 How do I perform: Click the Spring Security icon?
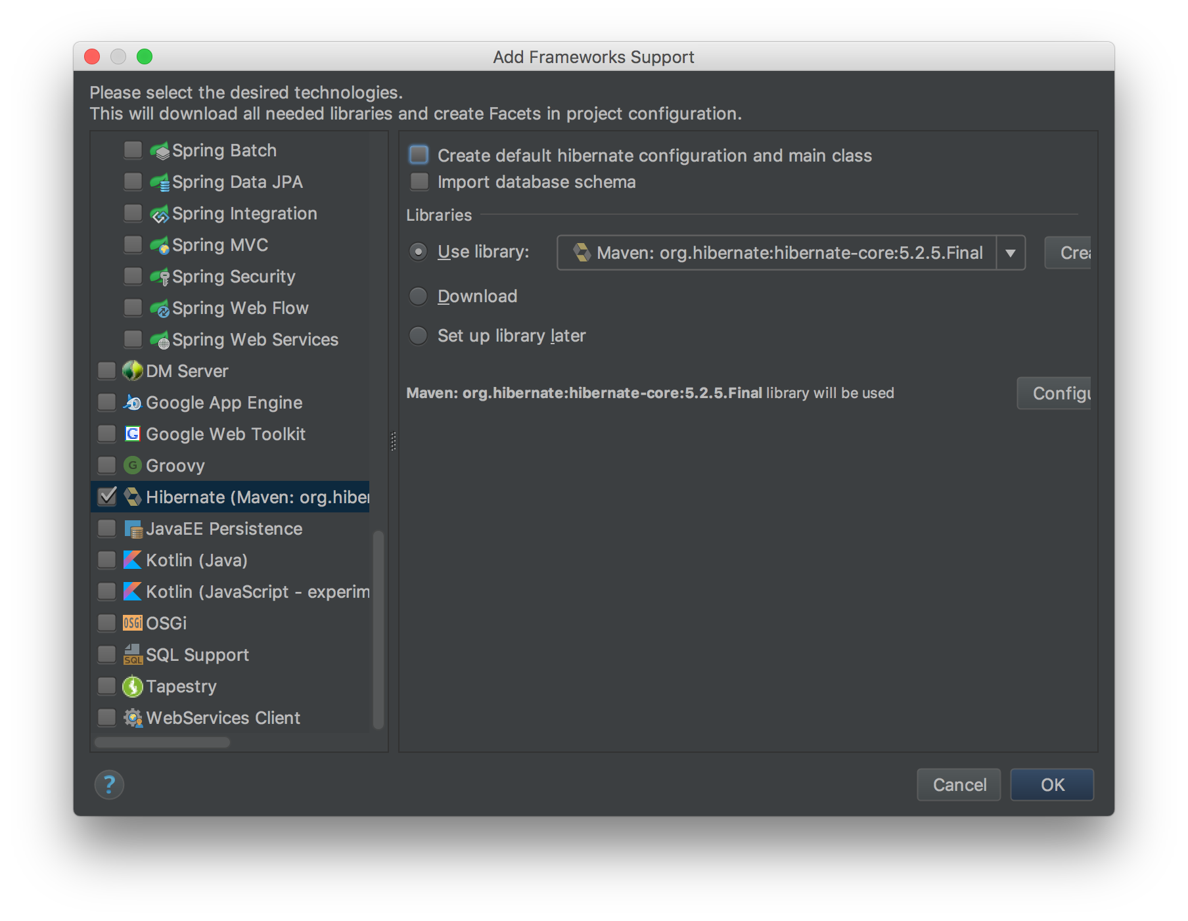click(x=160, y=277)
